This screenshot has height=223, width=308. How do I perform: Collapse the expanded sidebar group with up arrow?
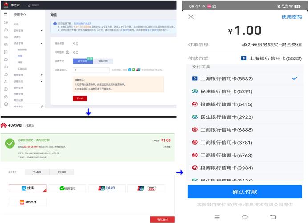point(42,43)
